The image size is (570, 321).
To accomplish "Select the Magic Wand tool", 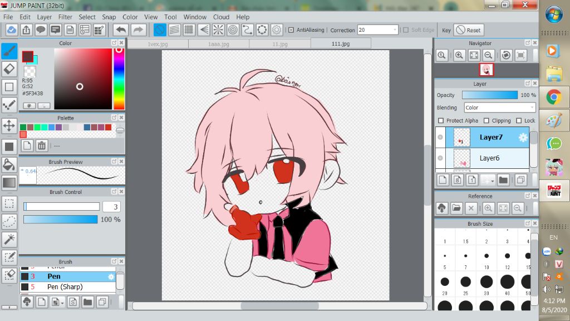I will click(9, 239).
